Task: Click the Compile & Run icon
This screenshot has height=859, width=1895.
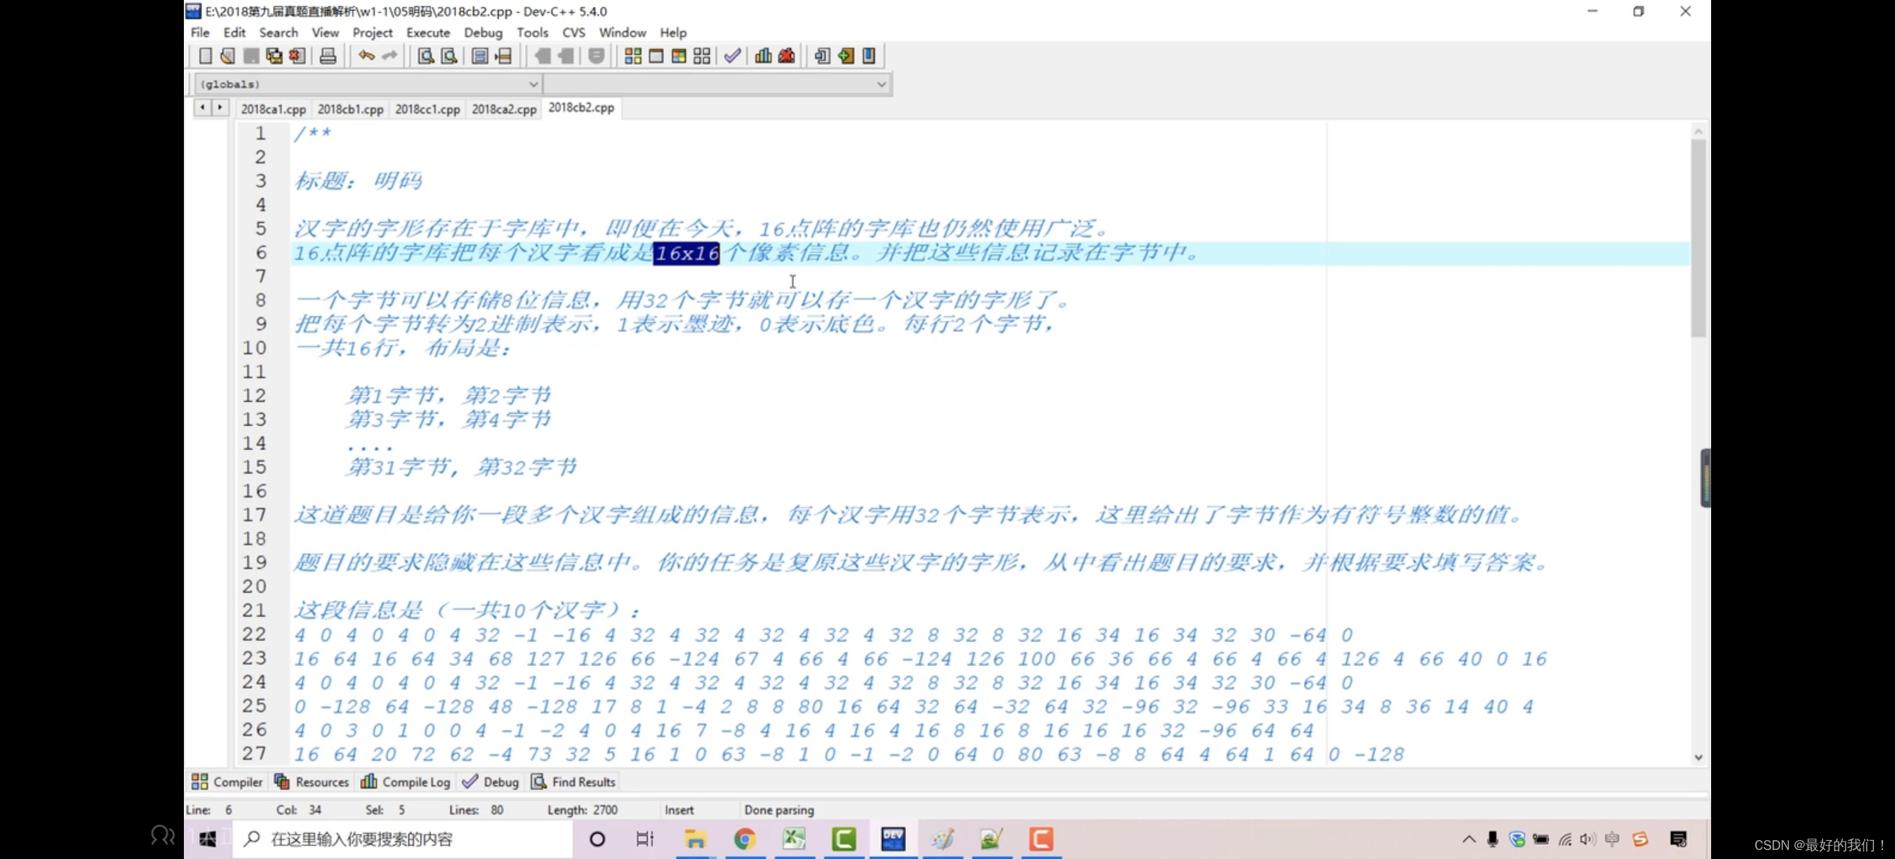Action: tap(679, 56)
